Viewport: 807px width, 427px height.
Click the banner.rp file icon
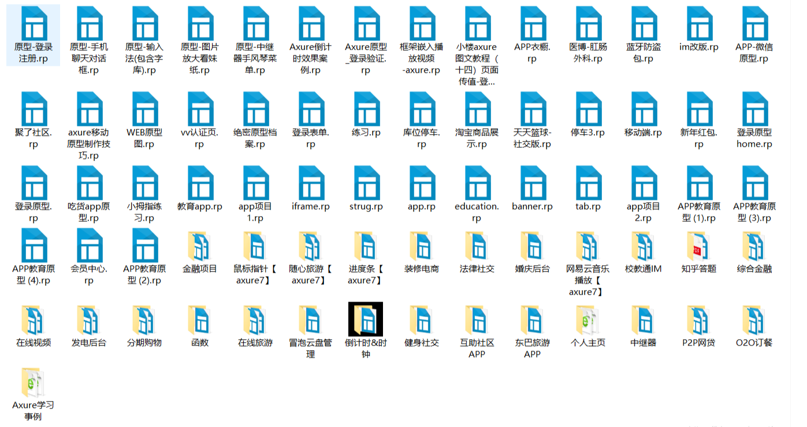click(533, 183)
